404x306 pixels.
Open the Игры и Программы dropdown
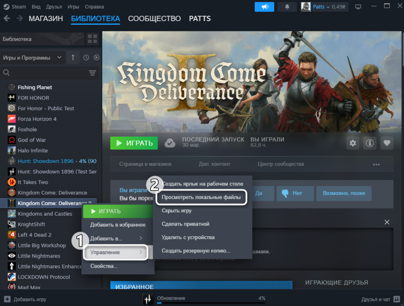coord(32,57)
